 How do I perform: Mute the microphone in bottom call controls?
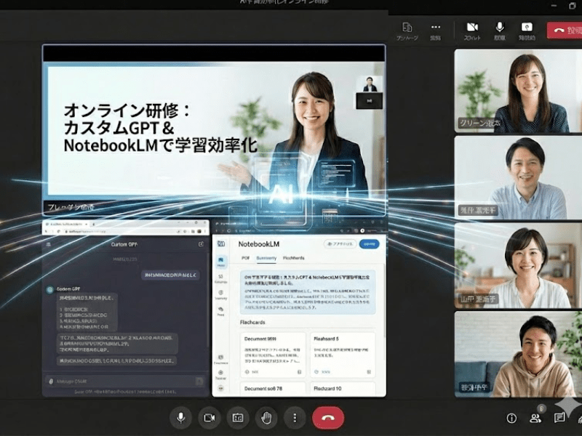181,417
